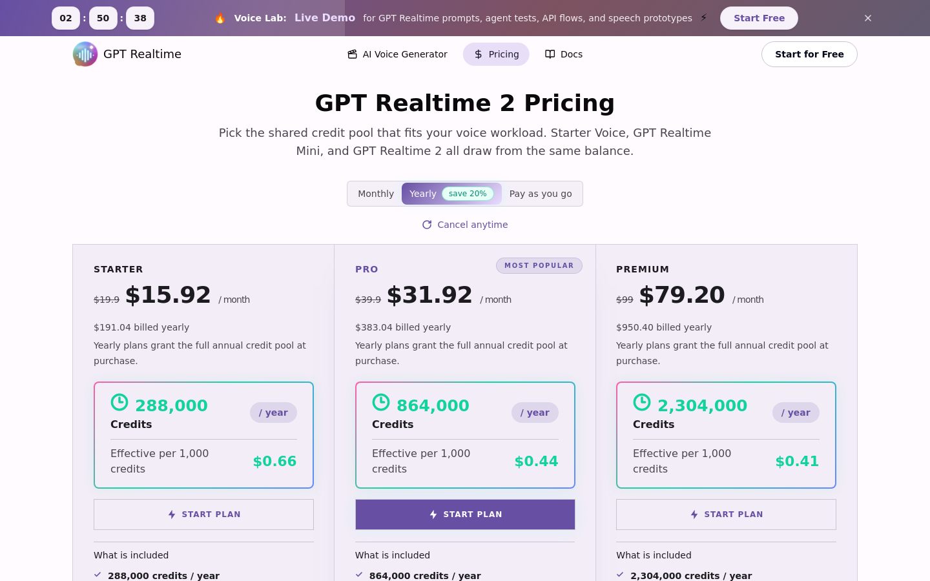Click the save 20% badge

(468, 194)
